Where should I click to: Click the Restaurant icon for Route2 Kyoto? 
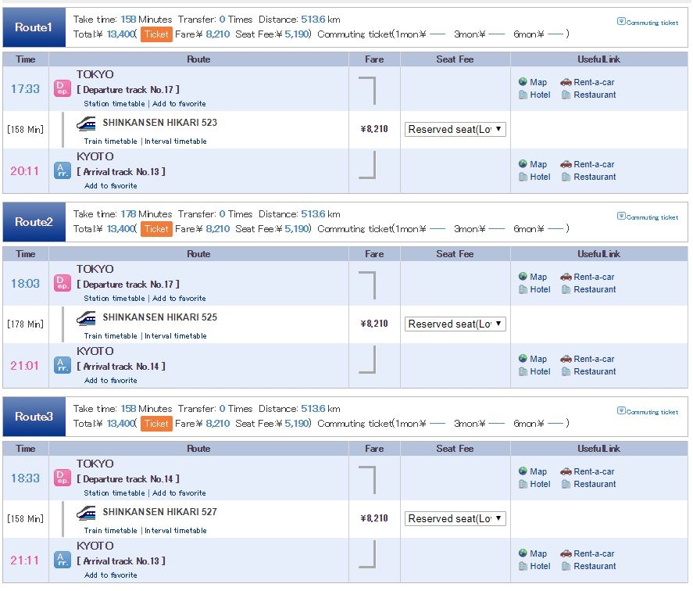point(566,371)
